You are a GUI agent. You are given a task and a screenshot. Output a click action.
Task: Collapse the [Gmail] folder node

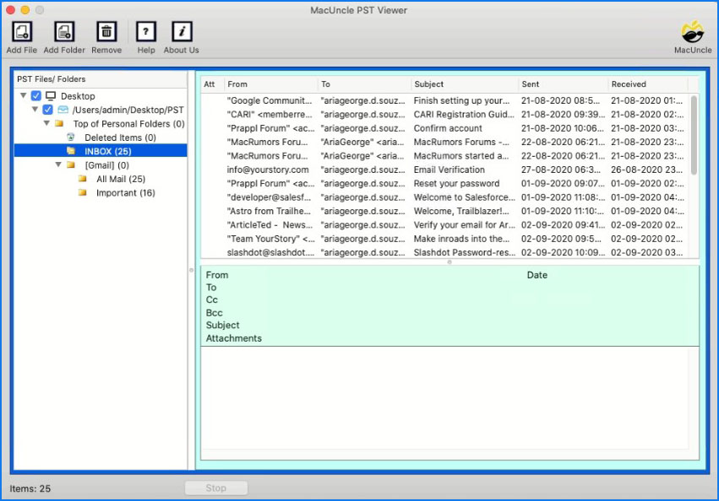[58, 165]
